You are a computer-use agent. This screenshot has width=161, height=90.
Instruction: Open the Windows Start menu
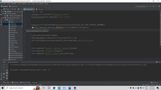[x=3, y=88]
